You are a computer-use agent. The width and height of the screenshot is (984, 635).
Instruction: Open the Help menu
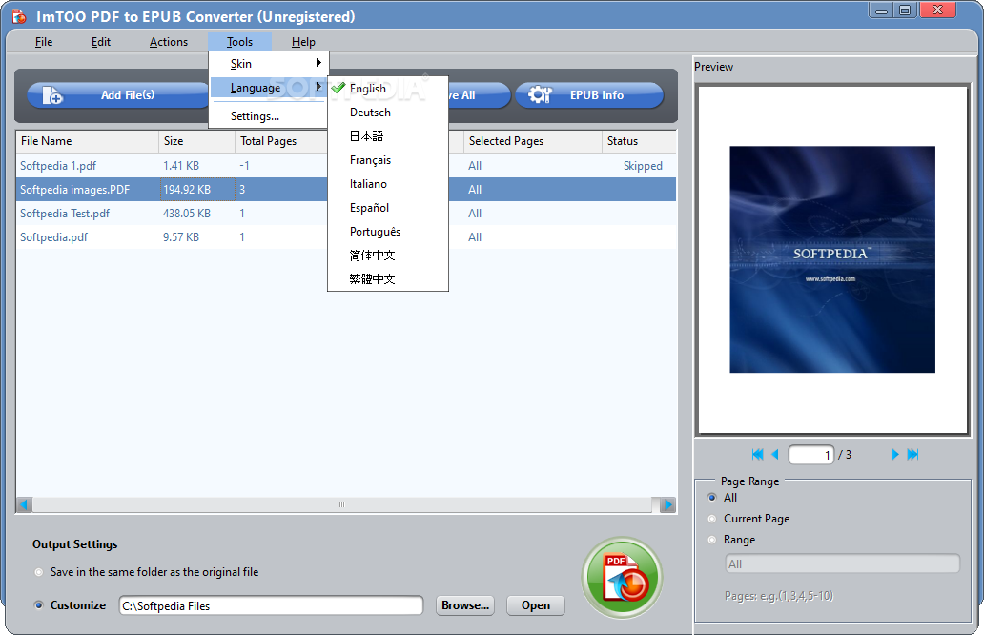[x=303, y=42]
